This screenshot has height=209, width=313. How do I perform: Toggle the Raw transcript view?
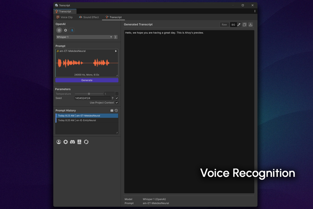(x=224, y=24)
